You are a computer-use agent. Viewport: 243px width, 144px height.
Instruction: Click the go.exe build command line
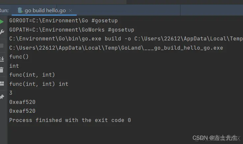[x=125, y=39]
